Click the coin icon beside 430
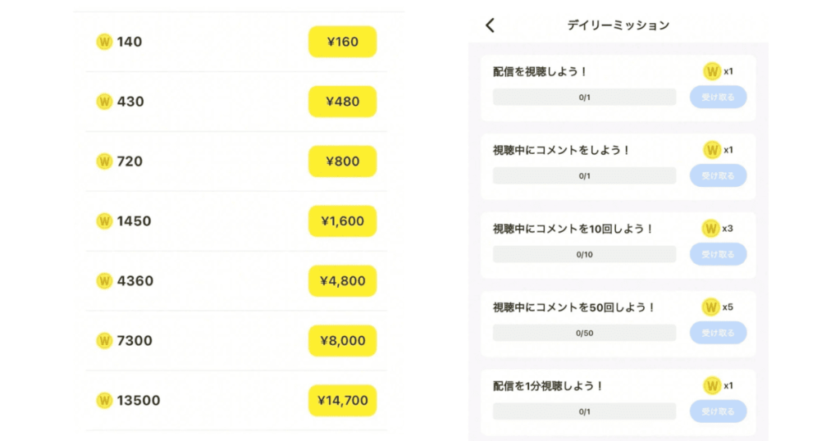 pyautogui.click(x=104, y=102)
